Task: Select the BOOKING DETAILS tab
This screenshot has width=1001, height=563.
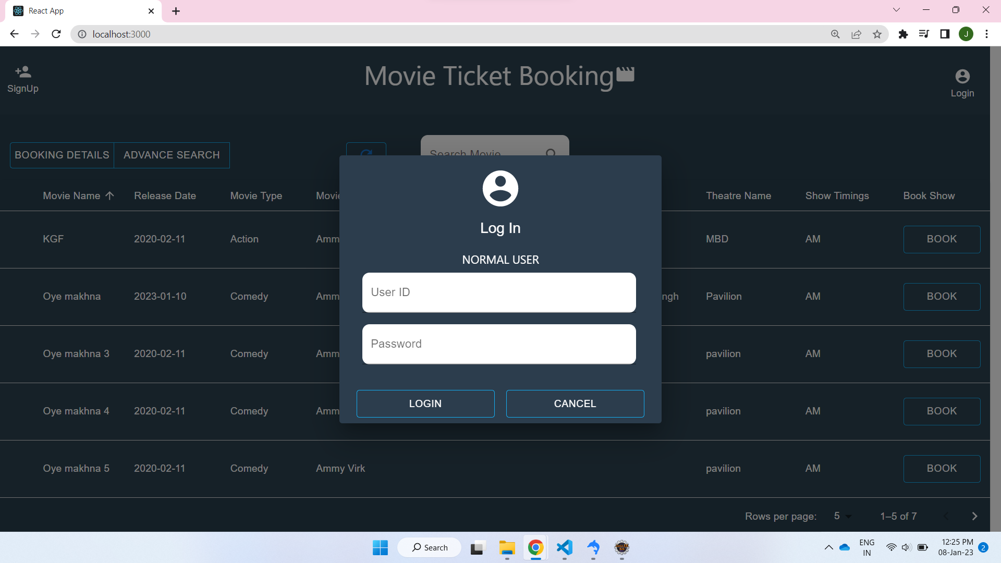Action: pos(61,155)
